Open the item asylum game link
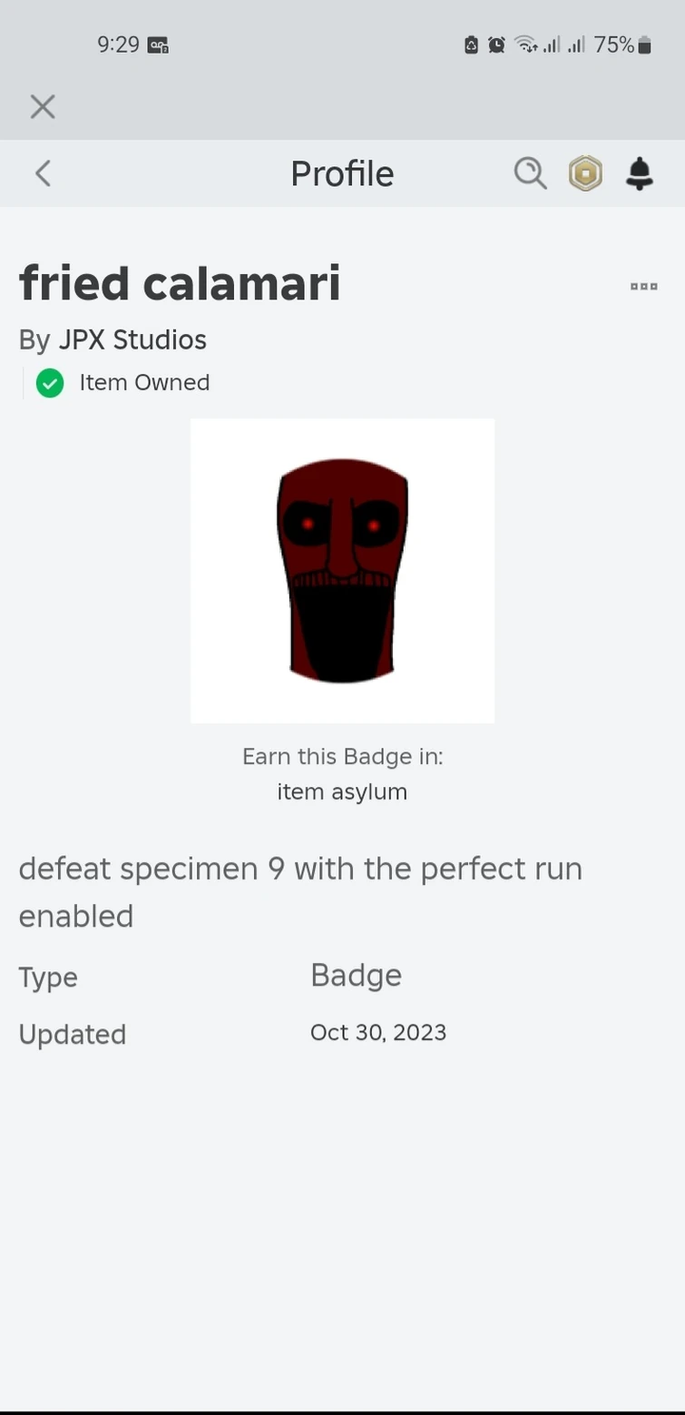This screenshot has height=1415, width=685. tap(342, 791)
